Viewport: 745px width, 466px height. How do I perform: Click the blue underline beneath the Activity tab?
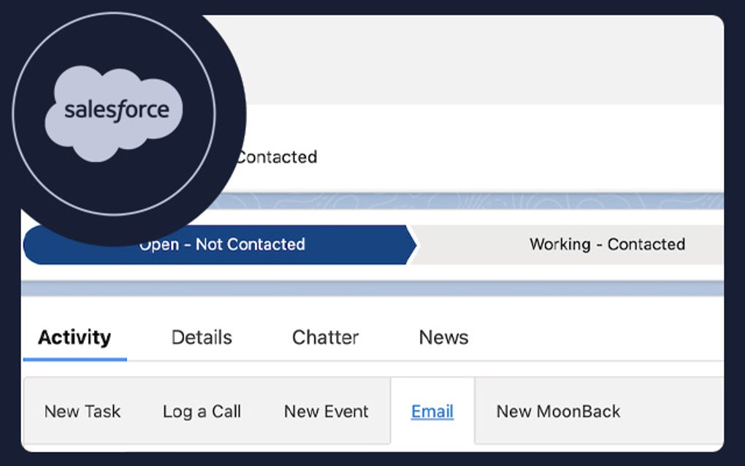coord(74,359)
